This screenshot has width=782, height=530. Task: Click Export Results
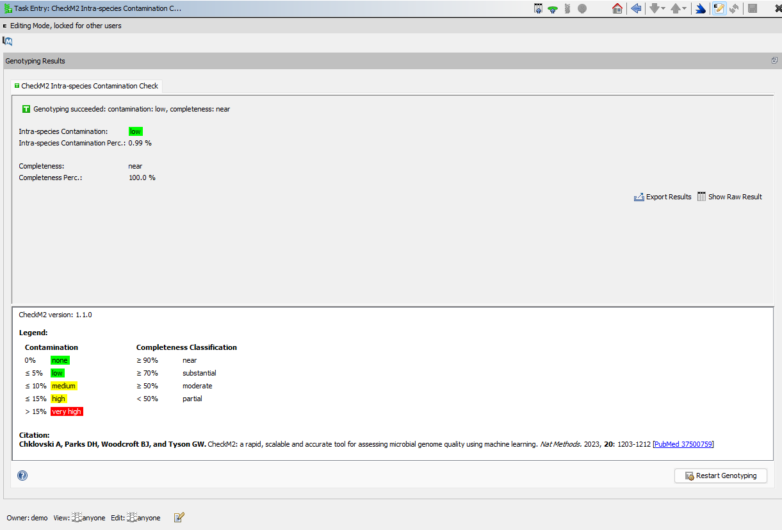coord(663,197)
